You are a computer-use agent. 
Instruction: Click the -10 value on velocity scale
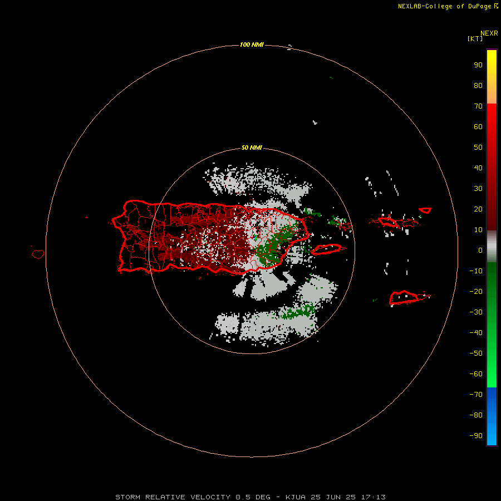coord(476,271)
